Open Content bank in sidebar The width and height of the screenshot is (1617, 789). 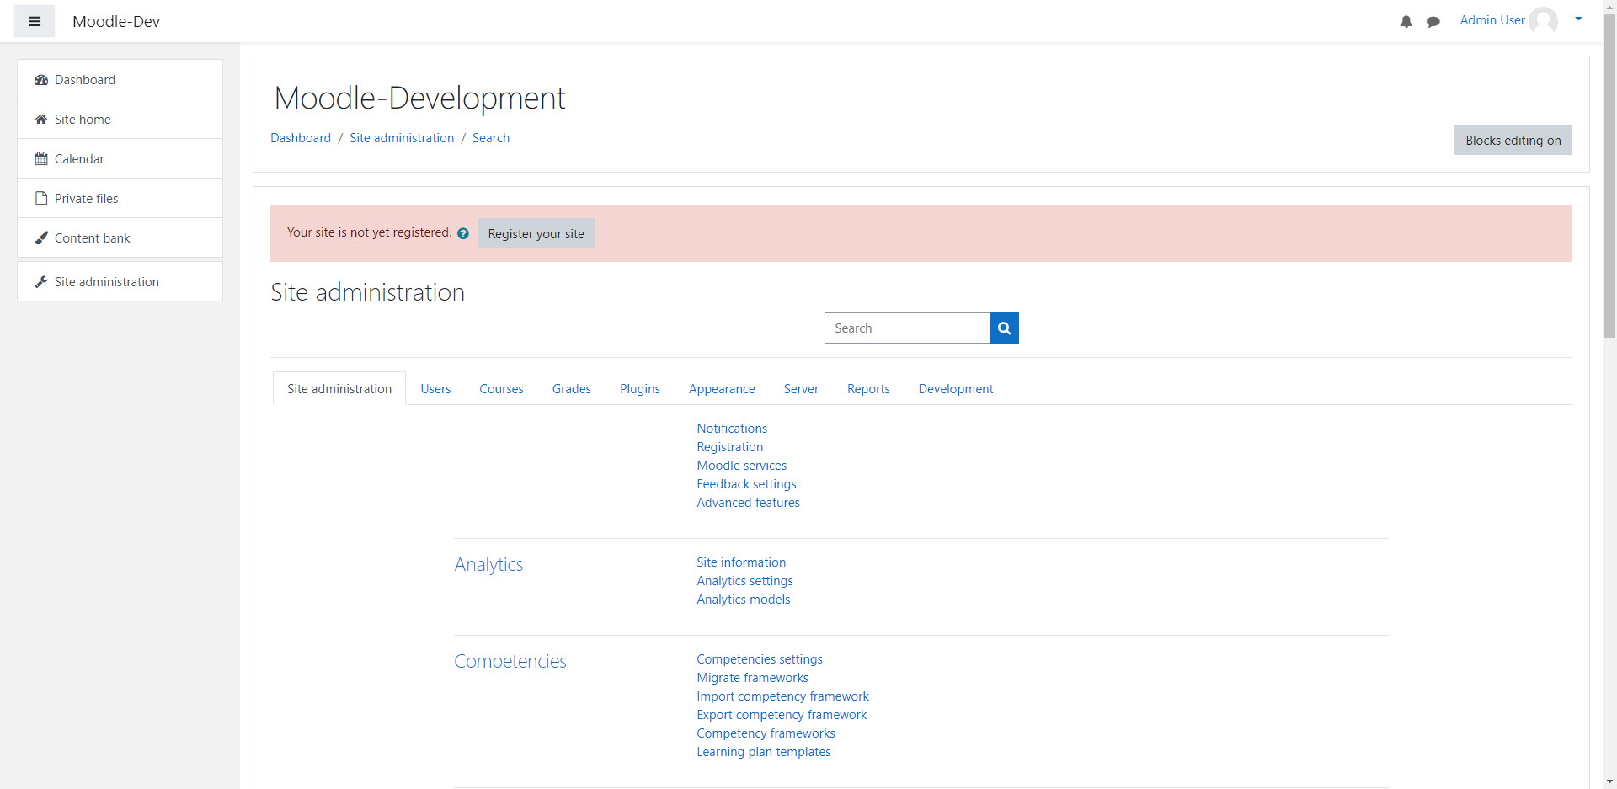point(120,238)
